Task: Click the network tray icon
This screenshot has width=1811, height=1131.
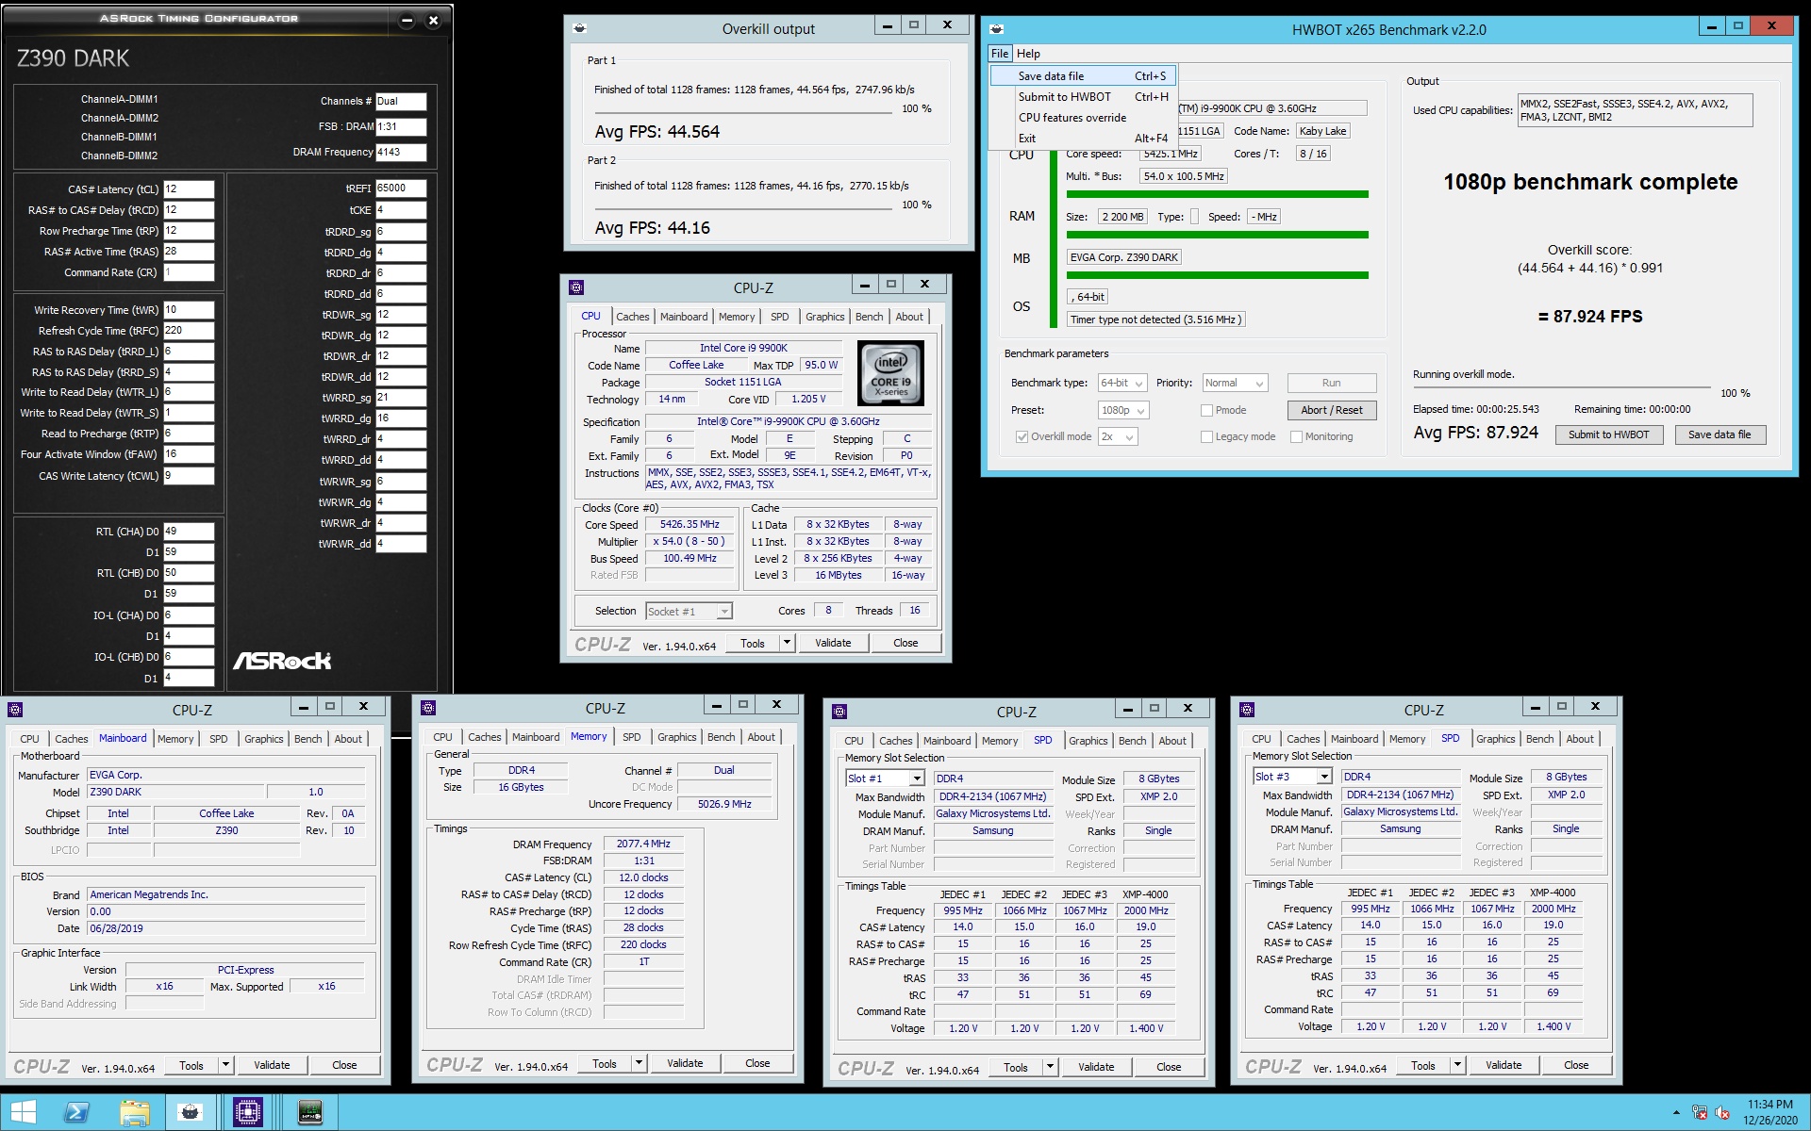Action: (1700, 1113)
